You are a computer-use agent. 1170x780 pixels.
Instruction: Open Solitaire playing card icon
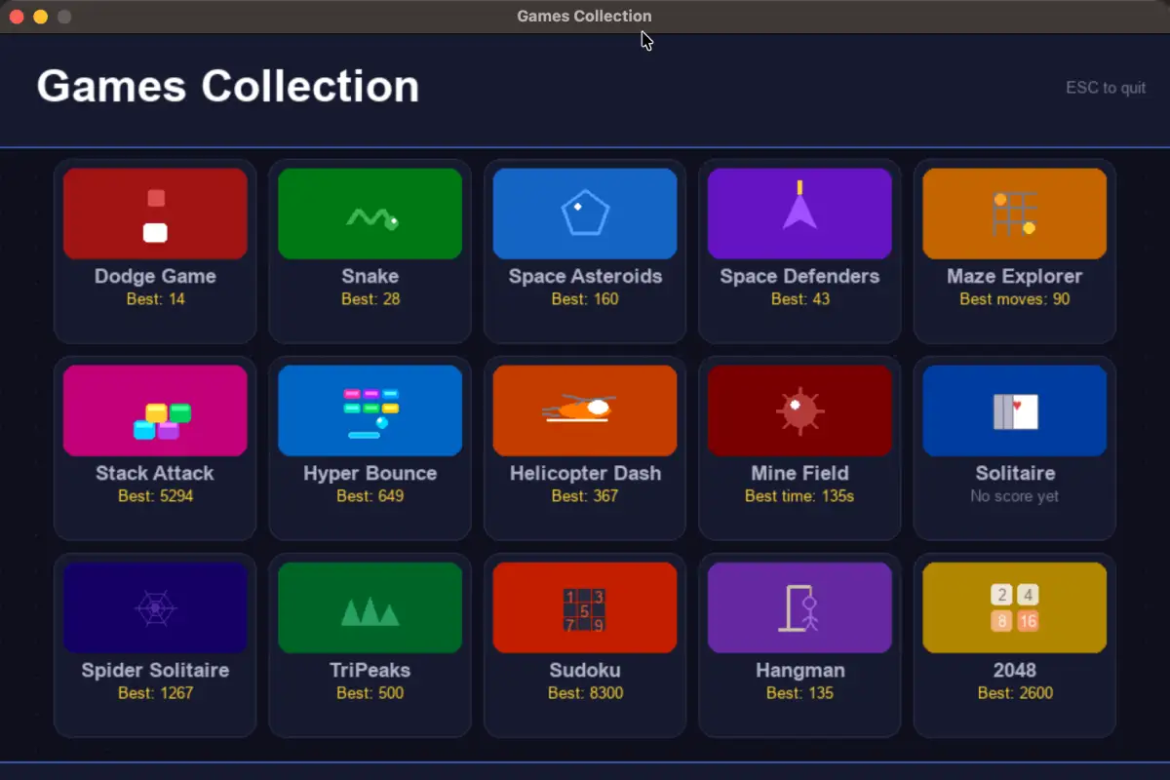tap(1015, 410)
